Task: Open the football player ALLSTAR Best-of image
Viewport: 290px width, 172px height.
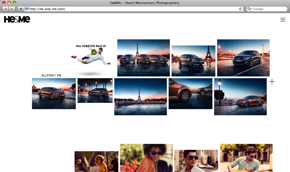Action: (91, 58)
